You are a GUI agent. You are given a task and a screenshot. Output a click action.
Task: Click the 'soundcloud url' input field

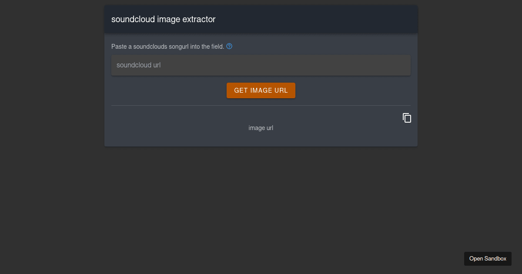tap(261, 65)
